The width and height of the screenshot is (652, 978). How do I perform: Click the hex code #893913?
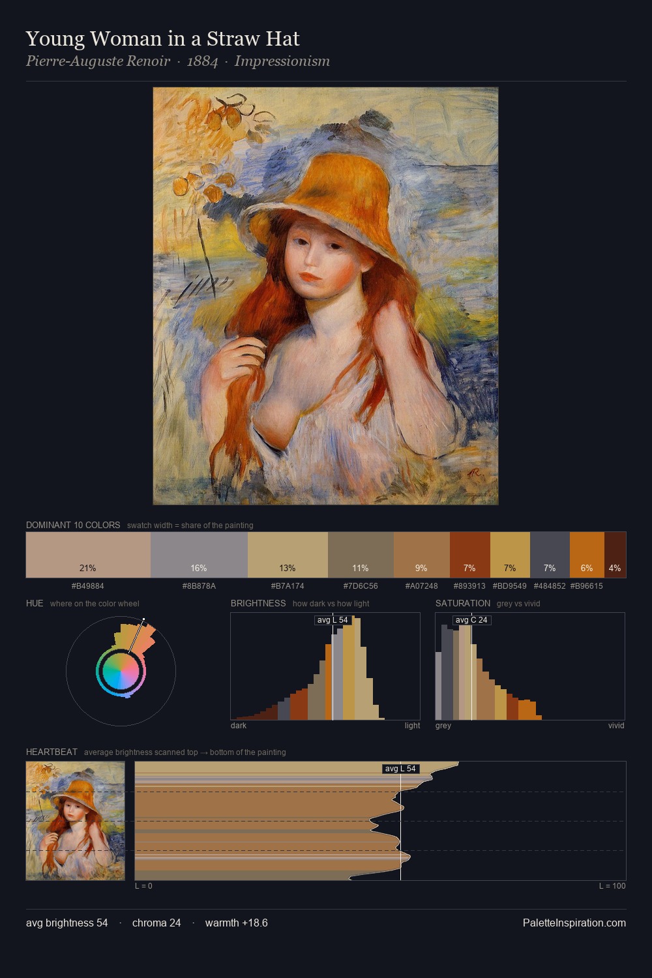pyautogui.click(x=469, y=586)
